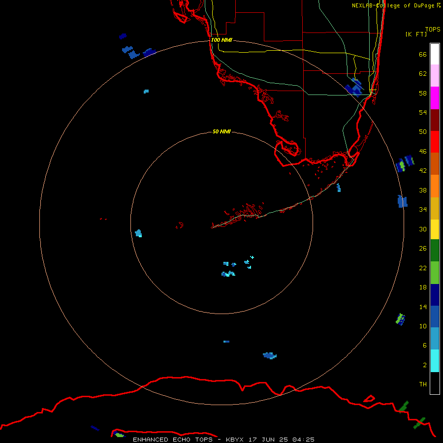Click the legend value 34
The width and height of the screenshot is (443, 443).
click(423, 210)
